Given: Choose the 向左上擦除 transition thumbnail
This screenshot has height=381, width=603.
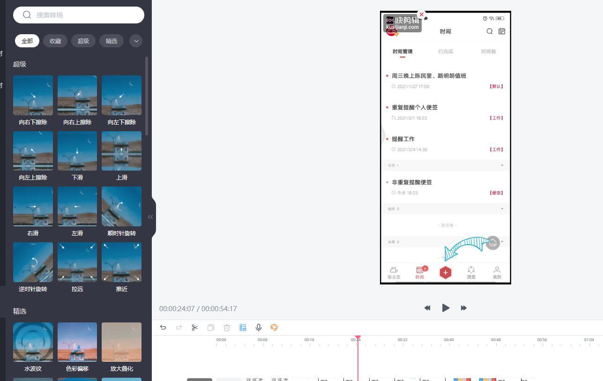Looking at the screenshot, I should 33,151.
